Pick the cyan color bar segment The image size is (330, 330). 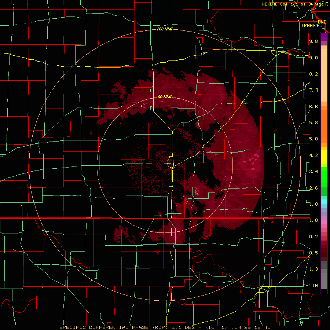coord(324,202)
